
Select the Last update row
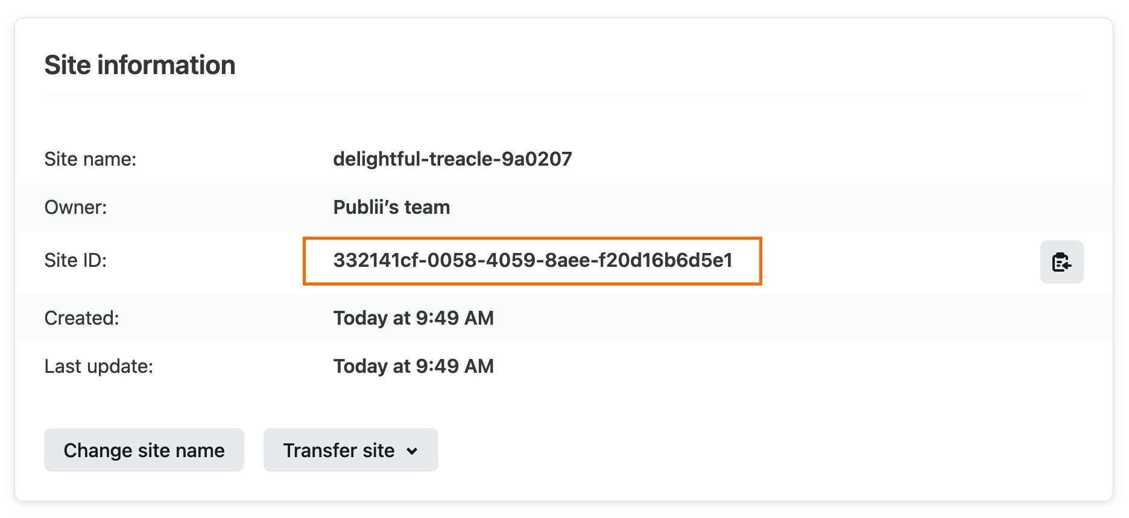click(414, 366)
